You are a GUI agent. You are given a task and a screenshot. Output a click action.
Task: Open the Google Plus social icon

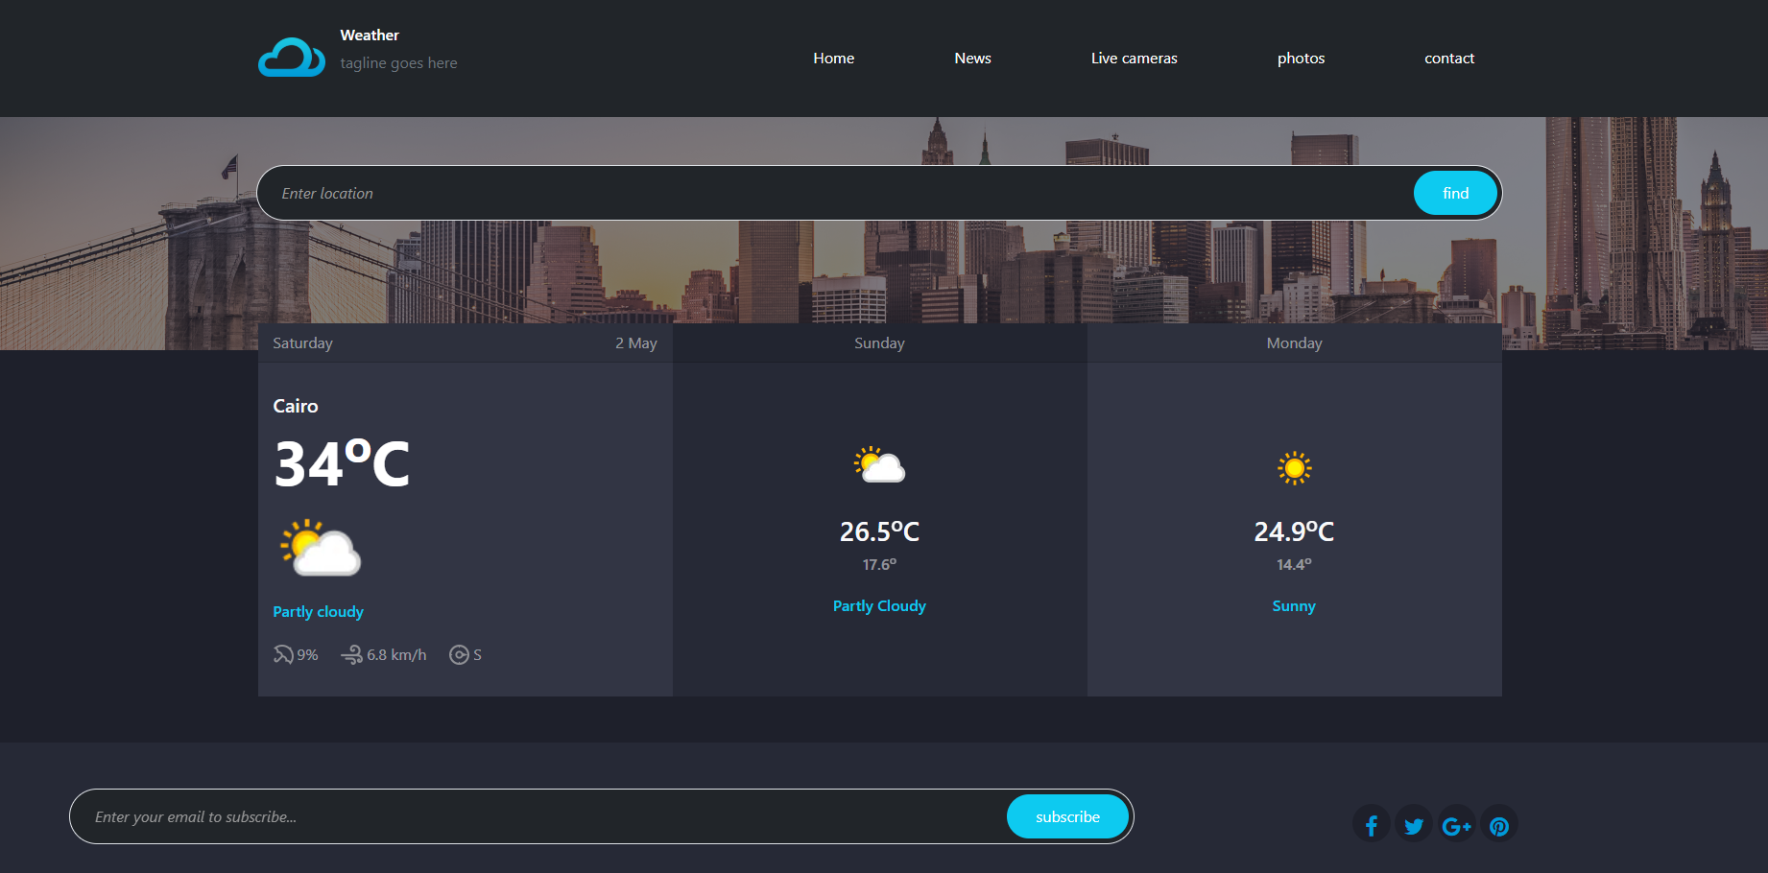coord(1456,825)
